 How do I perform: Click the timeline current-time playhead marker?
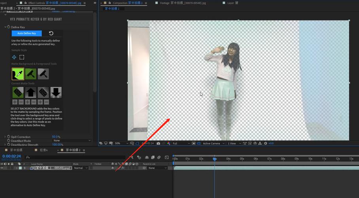[x=215, y=159]
